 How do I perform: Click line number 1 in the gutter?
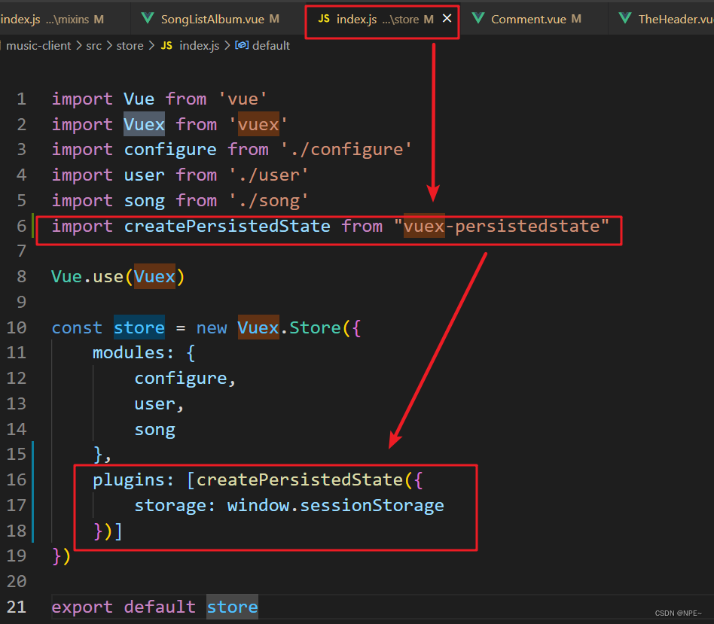click(21, 99)
